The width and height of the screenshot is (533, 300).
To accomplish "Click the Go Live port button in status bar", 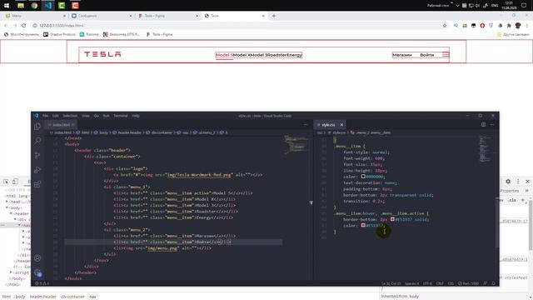I will click(468, 283).
